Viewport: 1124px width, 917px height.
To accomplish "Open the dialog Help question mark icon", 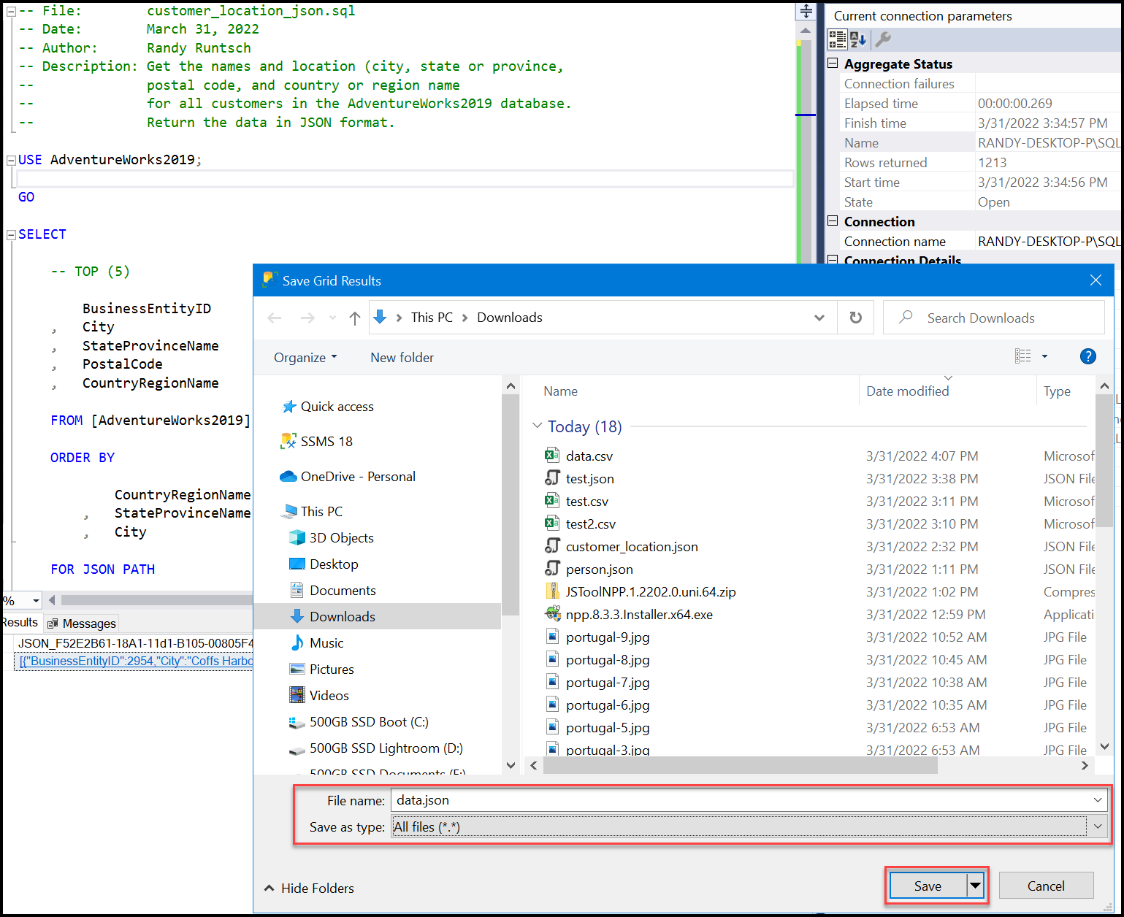I will (x=1087, y=356).
